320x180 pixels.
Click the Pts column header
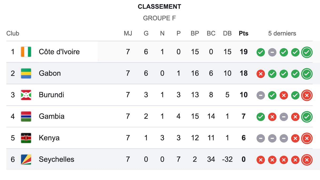(243, 33)
